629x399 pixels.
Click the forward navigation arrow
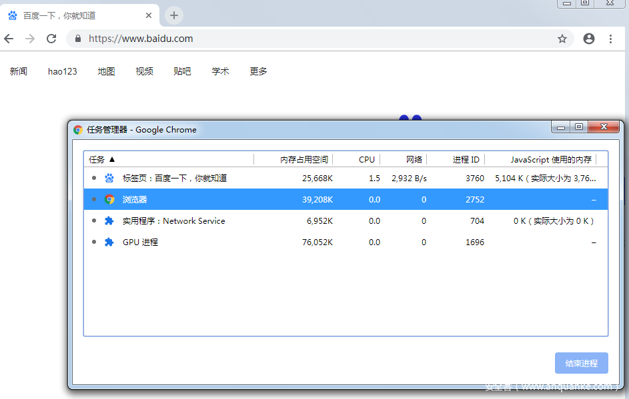[x=30, y=39]
